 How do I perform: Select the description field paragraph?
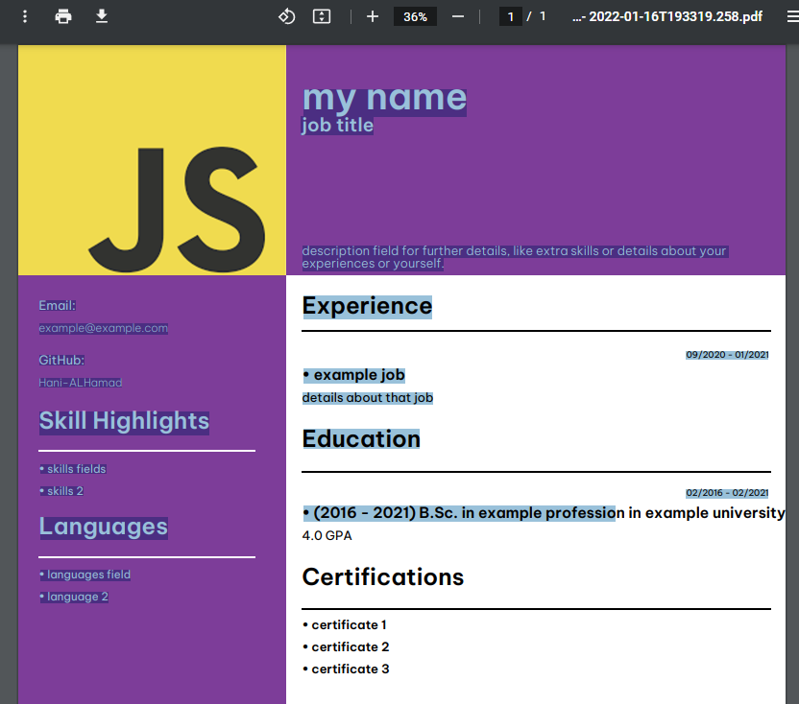(x=515, y=257)
